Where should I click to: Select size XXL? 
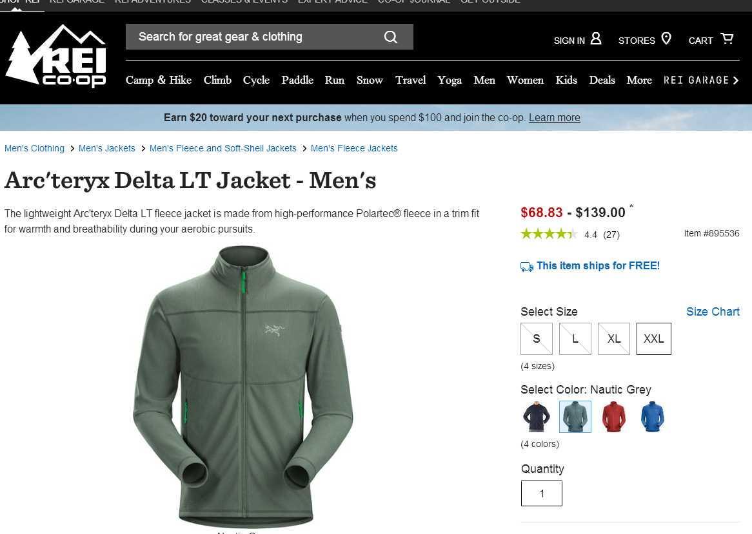tap(654, 339)
